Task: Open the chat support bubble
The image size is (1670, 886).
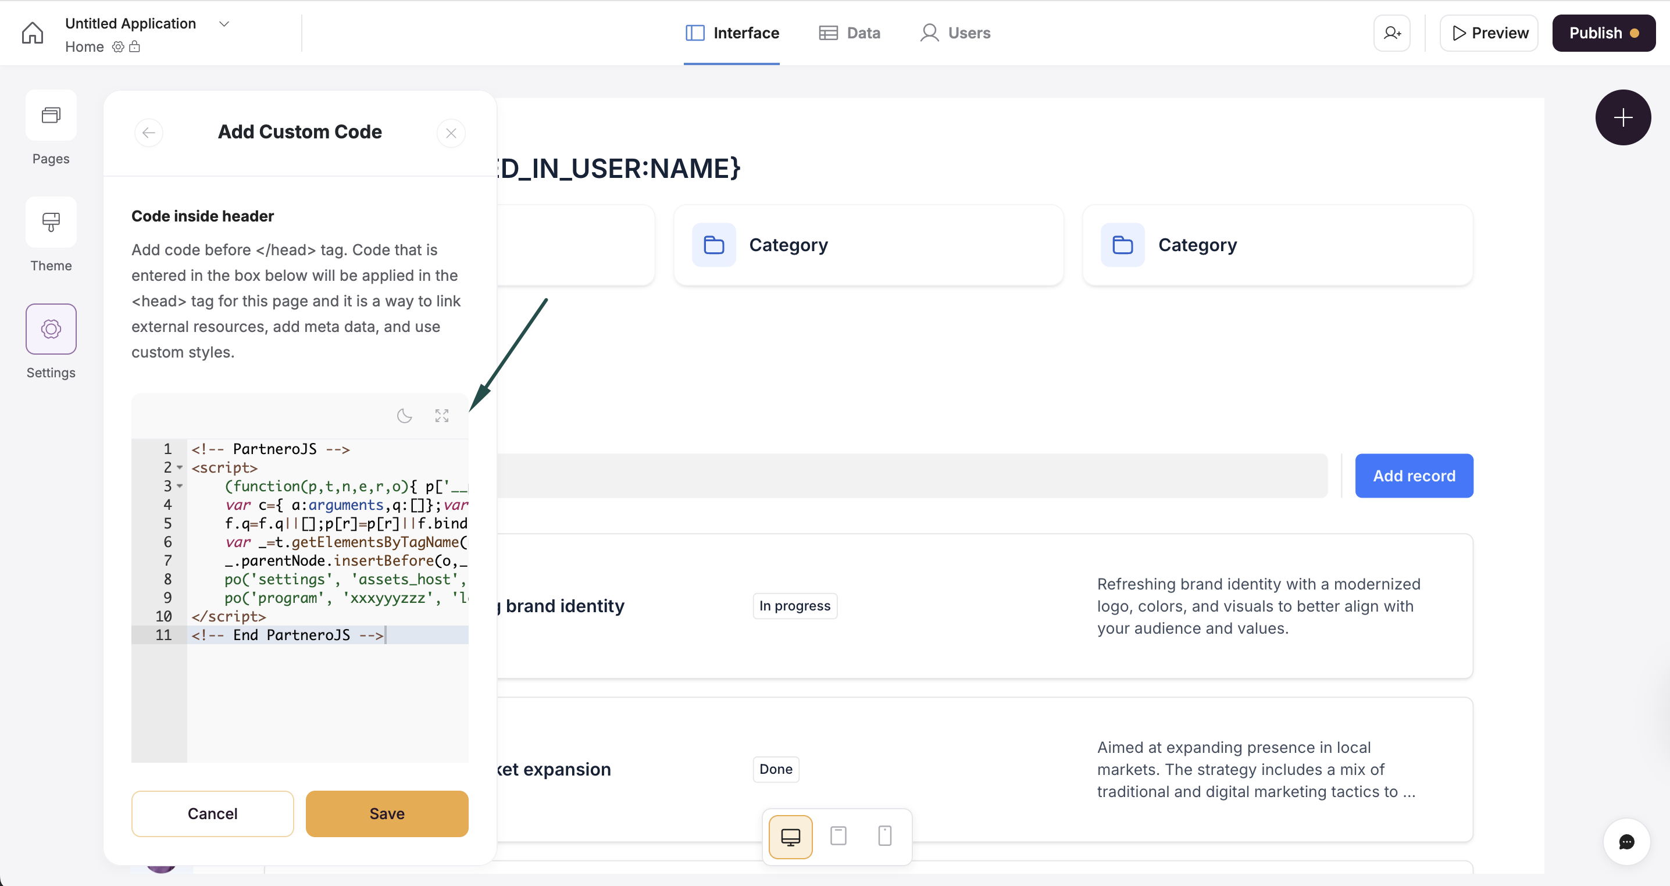Action: pos(1626,842)
